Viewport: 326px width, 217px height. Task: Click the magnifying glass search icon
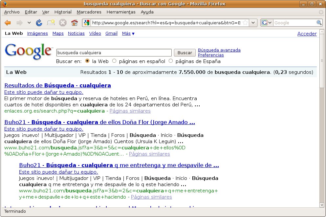(x=319, y=23)
